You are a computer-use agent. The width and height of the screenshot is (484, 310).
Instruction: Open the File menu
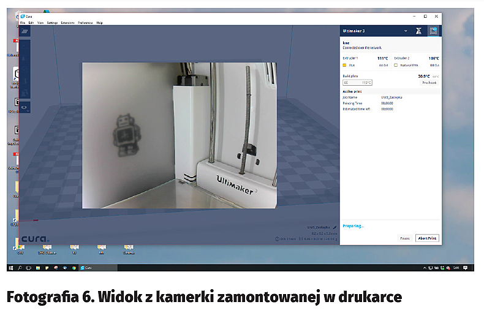click(23, 23)
